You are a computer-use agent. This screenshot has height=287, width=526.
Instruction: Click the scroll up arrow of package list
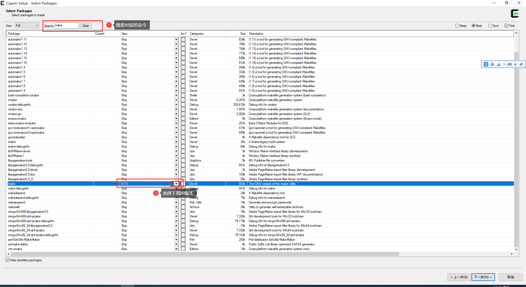click(516, 33)
